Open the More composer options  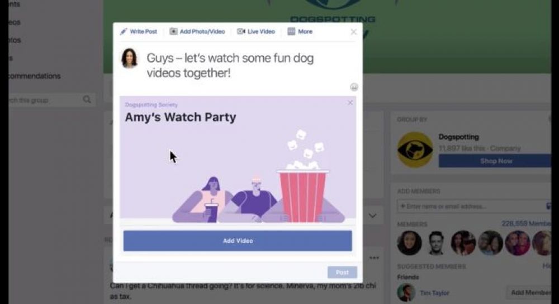300,31
